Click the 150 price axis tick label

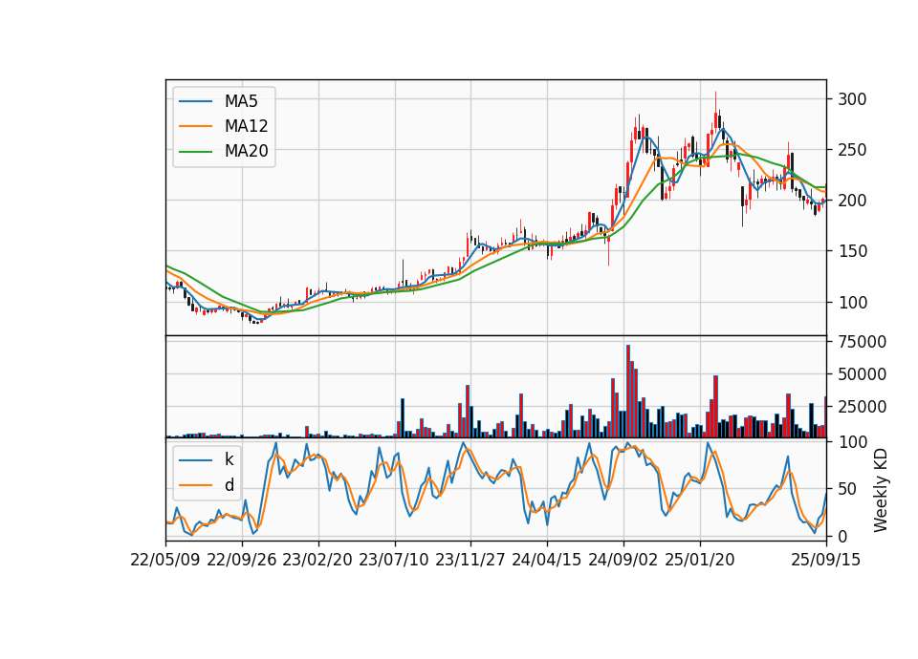852,251
